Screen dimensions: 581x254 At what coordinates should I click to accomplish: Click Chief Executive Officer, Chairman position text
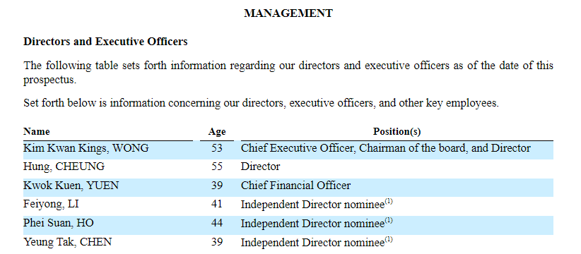[386, 148]
